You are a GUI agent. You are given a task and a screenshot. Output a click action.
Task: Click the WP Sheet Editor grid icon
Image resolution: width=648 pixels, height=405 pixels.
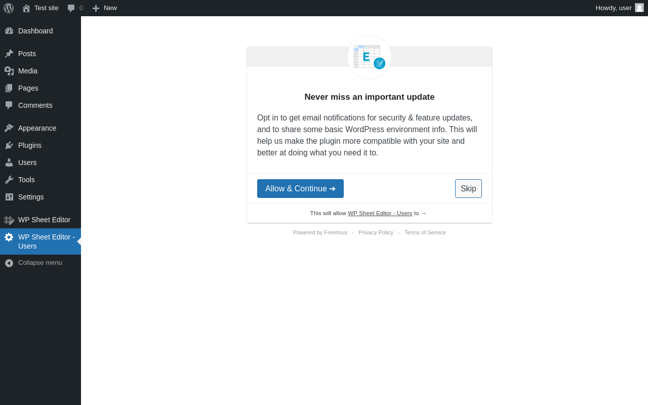[x=9, y=220]
